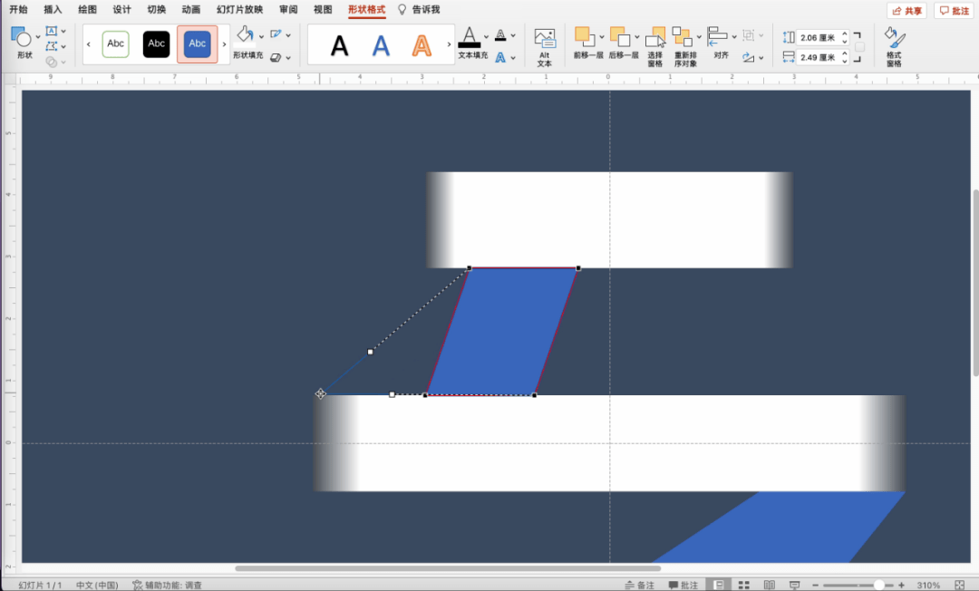This screenshot has height=591, width=979.
Task: Open the shape effects dropdown arrow
Action: tap(288, 58)
